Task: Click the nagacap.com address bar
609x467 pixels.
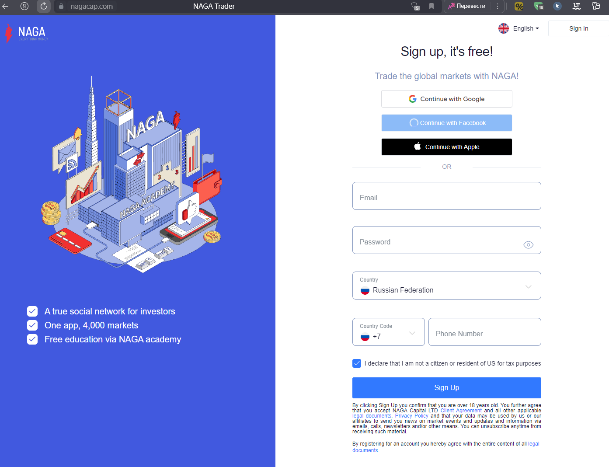Action: 92,6
